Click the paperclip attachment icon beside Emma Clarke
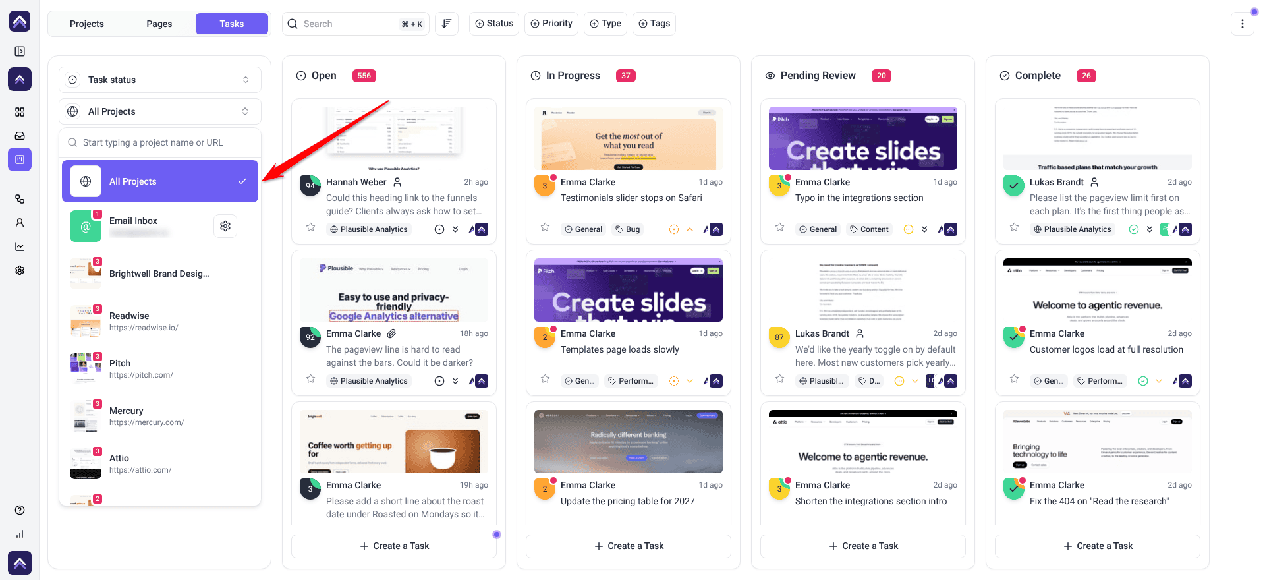 coord(391,333)
